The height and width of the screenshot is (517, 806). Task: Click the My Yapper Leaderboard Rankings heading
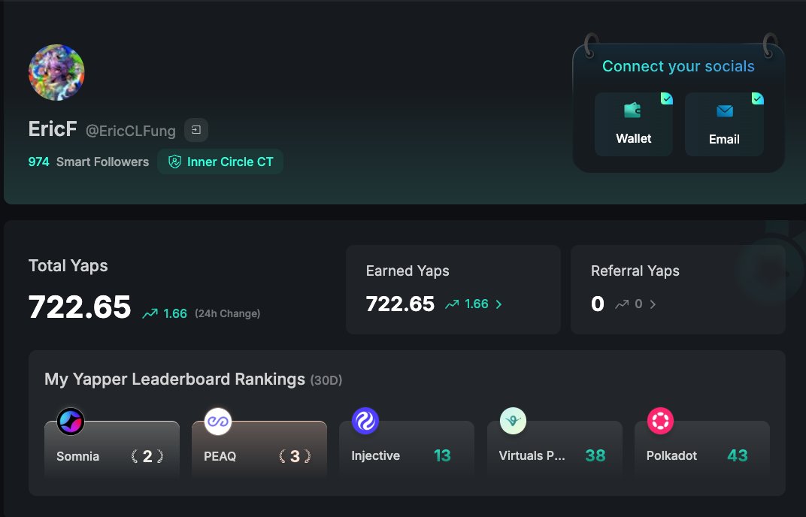click(x=174, y=379)
